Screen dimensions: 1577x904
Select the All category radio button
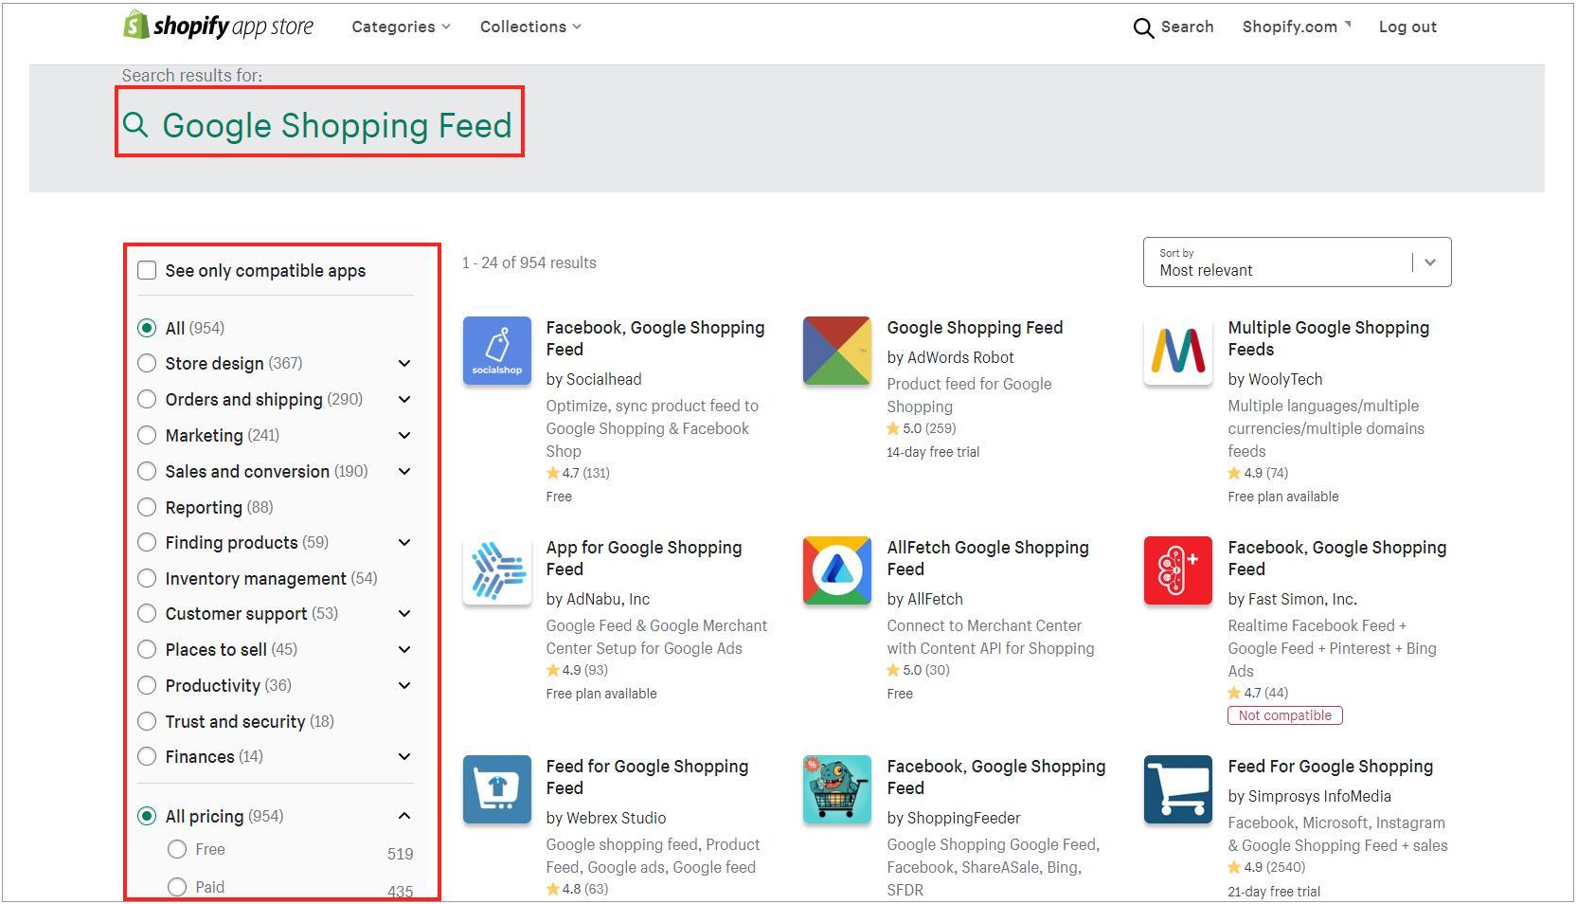147,328
